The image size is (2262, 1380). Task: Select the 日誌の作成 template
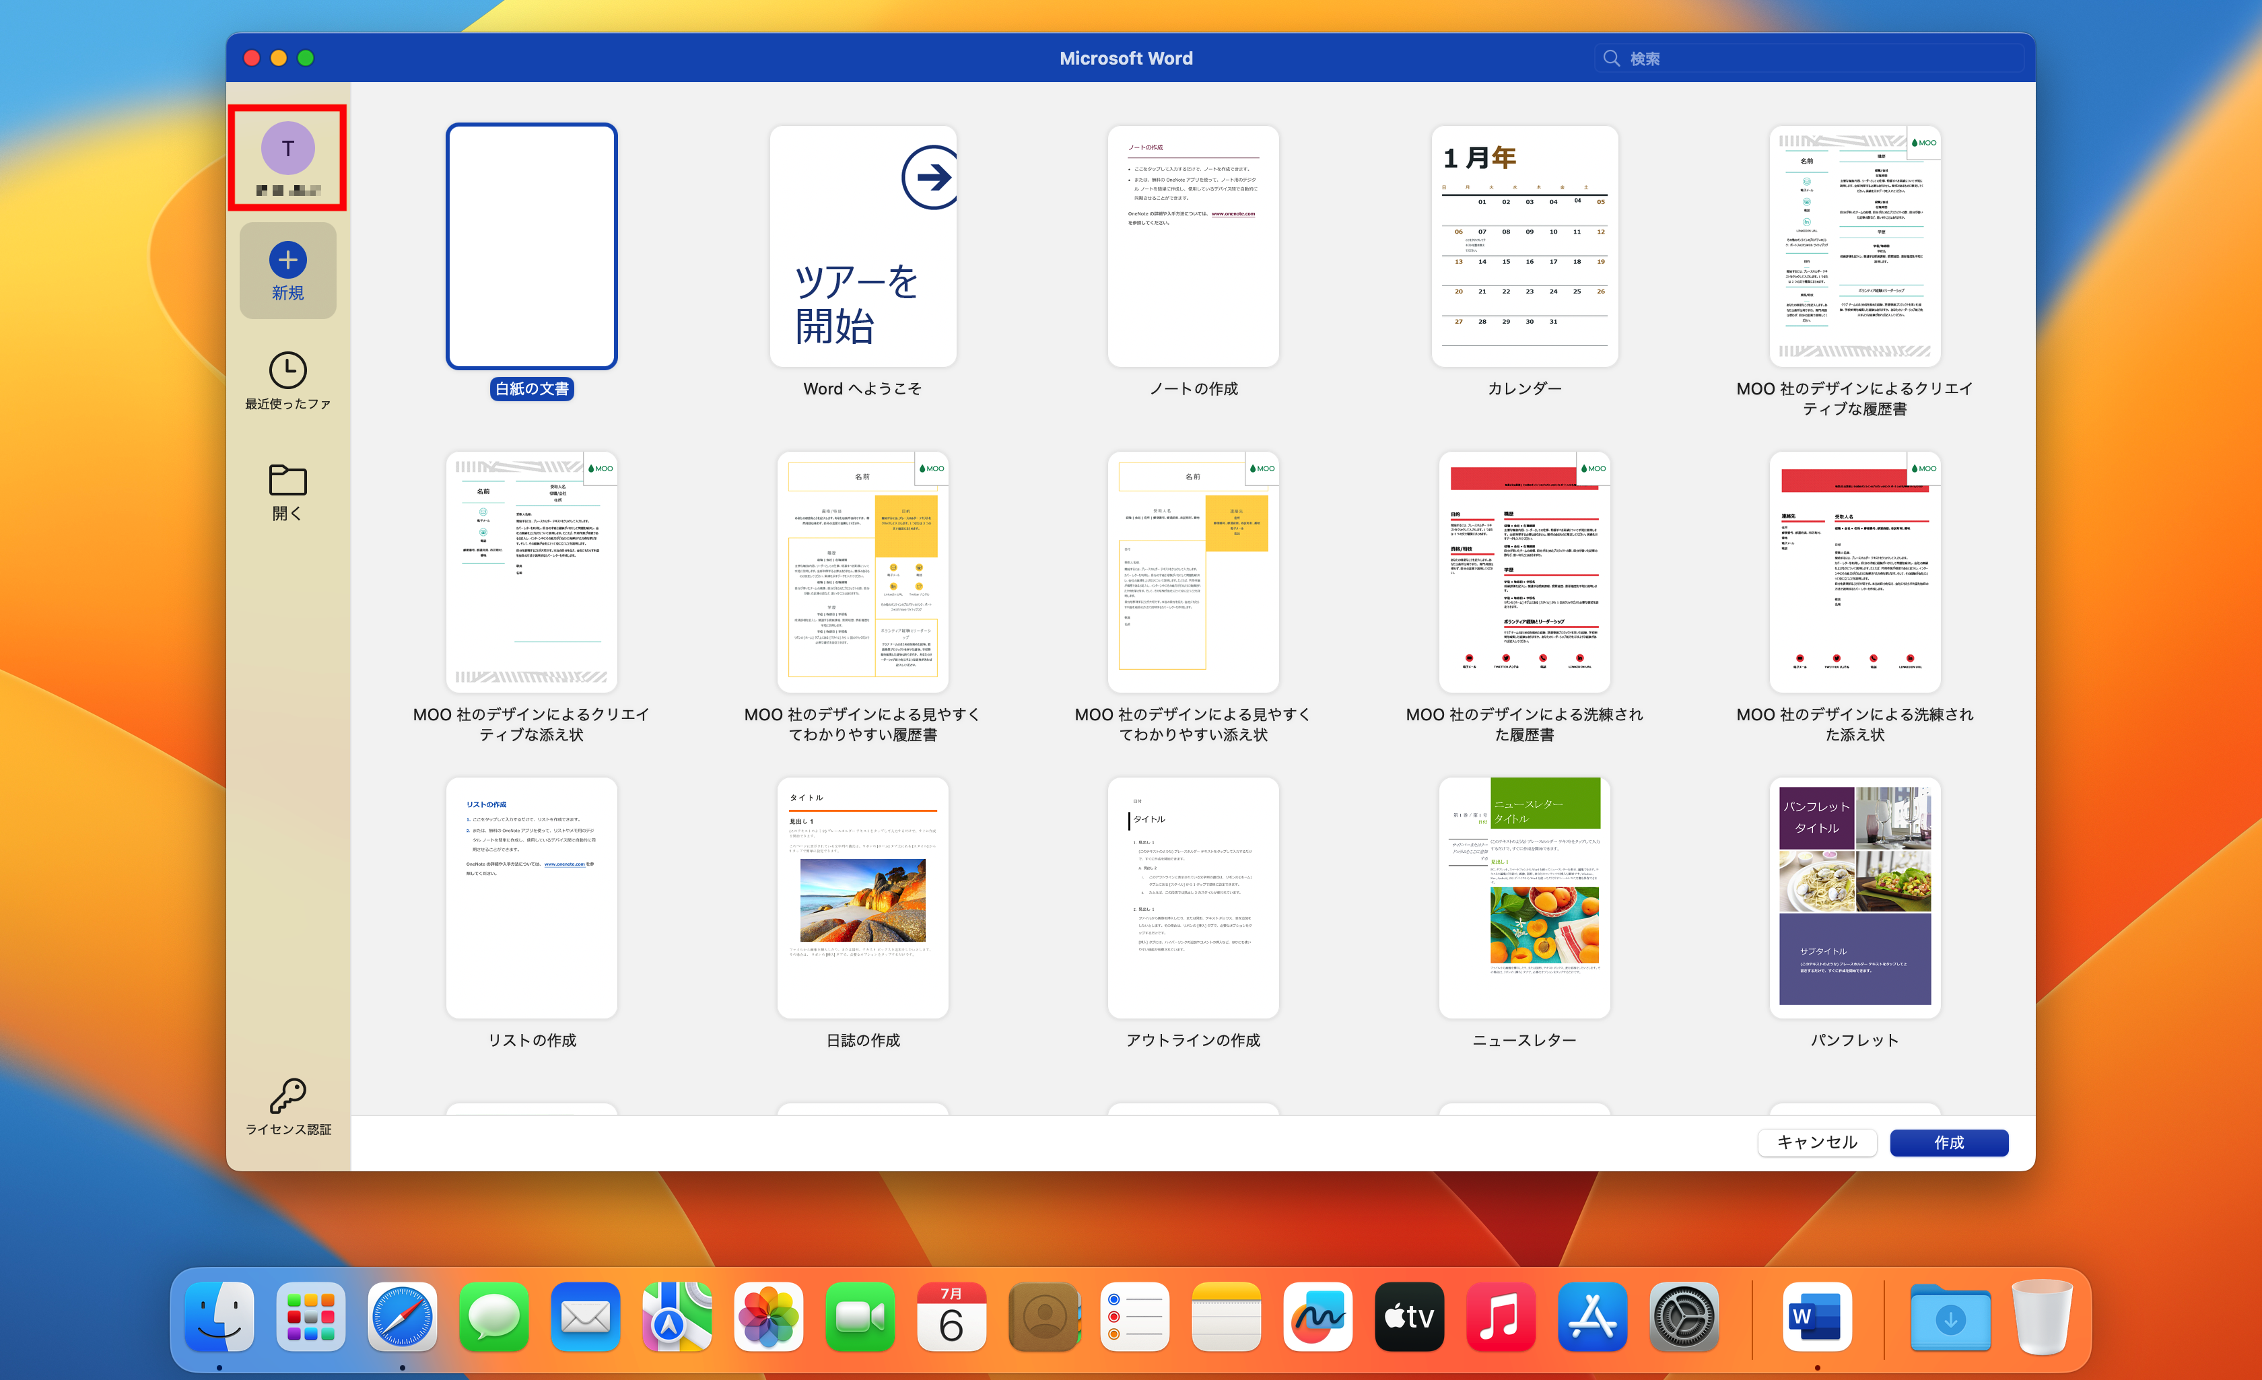pyautogui.click(x=863, y=898)
